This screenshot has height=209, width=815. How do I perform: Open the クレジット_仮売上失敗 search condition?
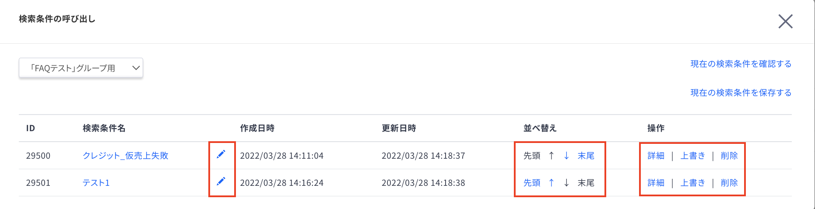[126, 156]
